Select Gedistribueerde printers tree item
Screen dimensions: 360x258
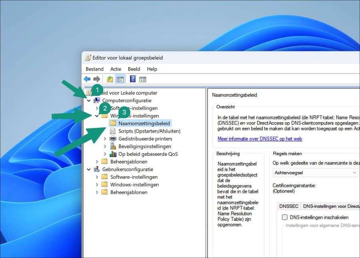(145, 139)
